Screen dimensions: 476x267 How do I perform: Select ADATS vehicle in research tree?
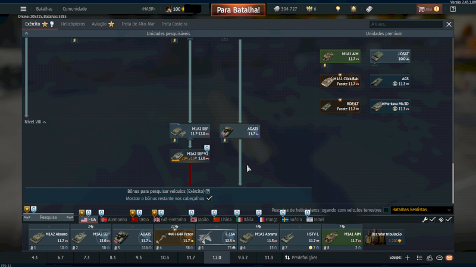(240, 131)
